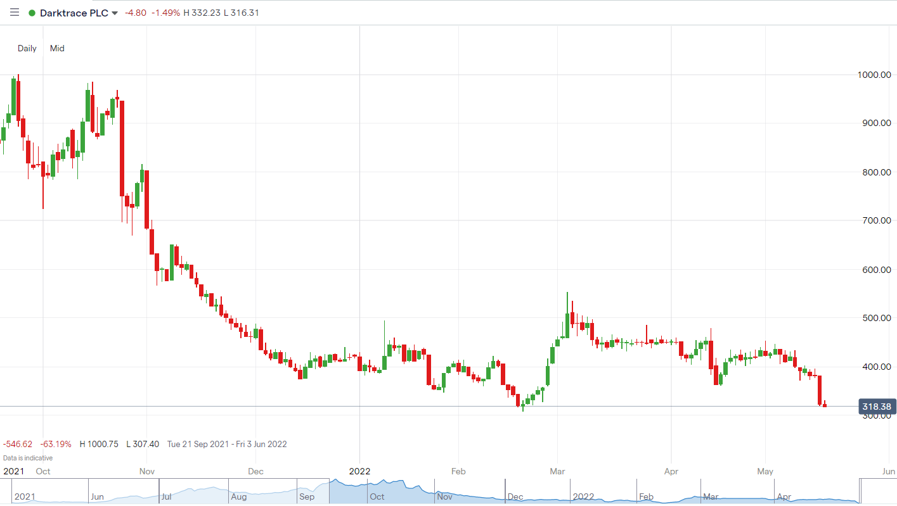Open the hamburger menu icon
This screenshot has width=897, height=506.
(x=15, y=13)
